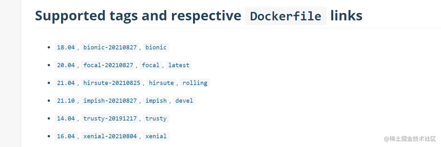Click the xenial-20210804 tag link
Screen dimensions: 441x147
[110, 136]
